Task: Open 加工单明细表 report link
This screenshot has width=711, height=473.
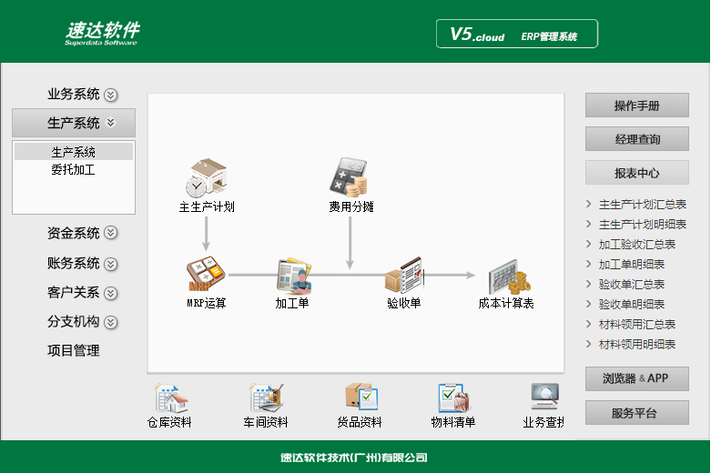Action: tap(632, 264)
